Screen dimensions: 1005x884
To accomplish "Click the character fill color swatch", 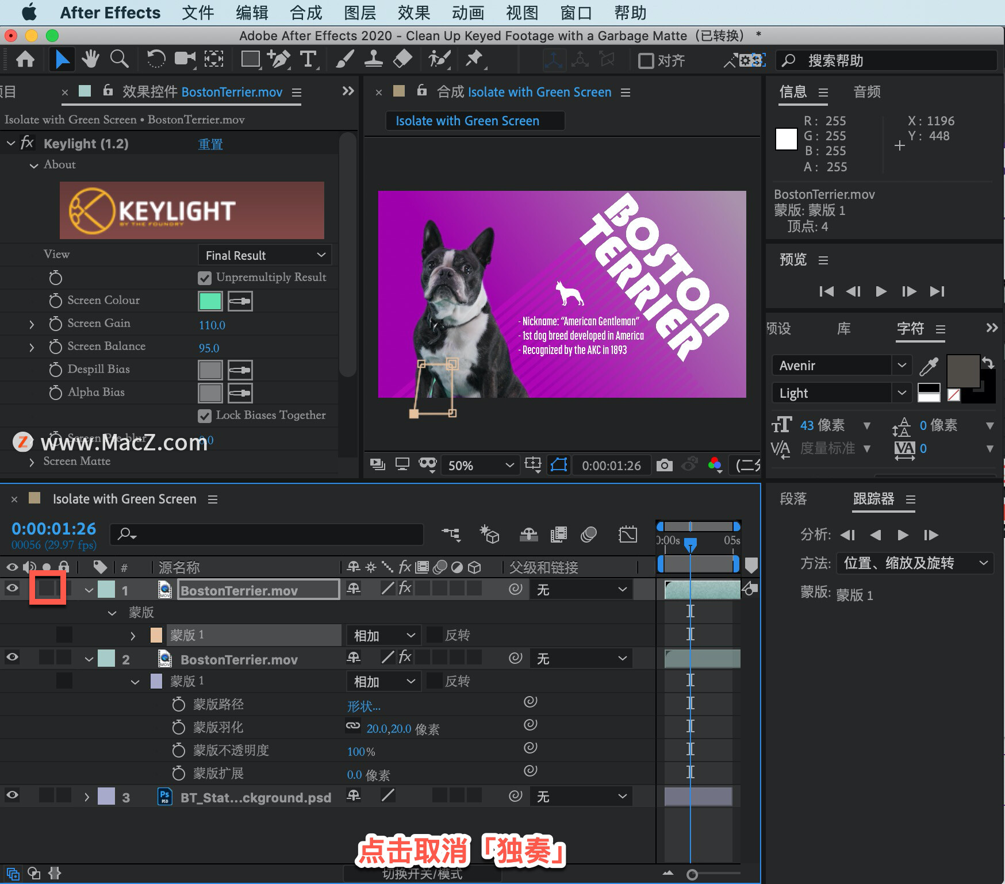I will (963, 371).
